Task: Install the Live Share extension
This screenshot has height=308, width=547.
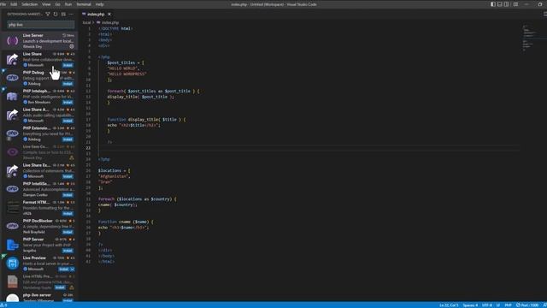Action: point(68,65)
